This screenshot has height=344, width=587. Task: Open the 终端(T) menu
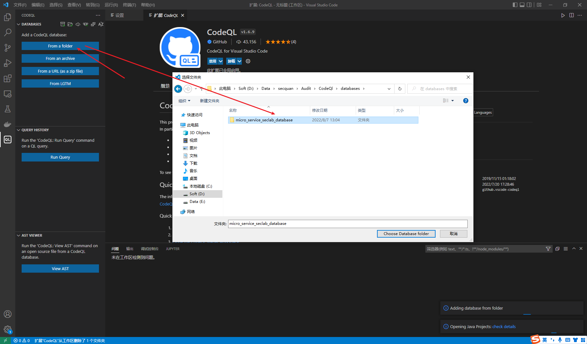click(x=129, y=5)
